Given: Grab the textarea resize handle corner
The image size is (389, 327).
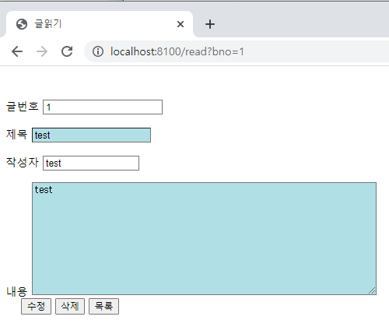Looking at the screenshot, I should click(x=372, y=290).
